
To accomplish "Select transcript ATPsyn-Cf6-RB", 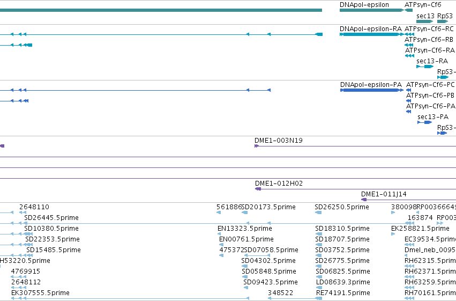I will coord(409,45).
